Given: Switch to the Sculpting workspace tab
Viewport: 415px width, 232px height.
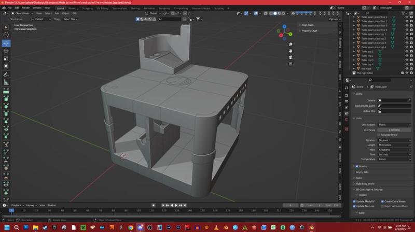Looking at the screenshot, I should [x=88, y=8].
